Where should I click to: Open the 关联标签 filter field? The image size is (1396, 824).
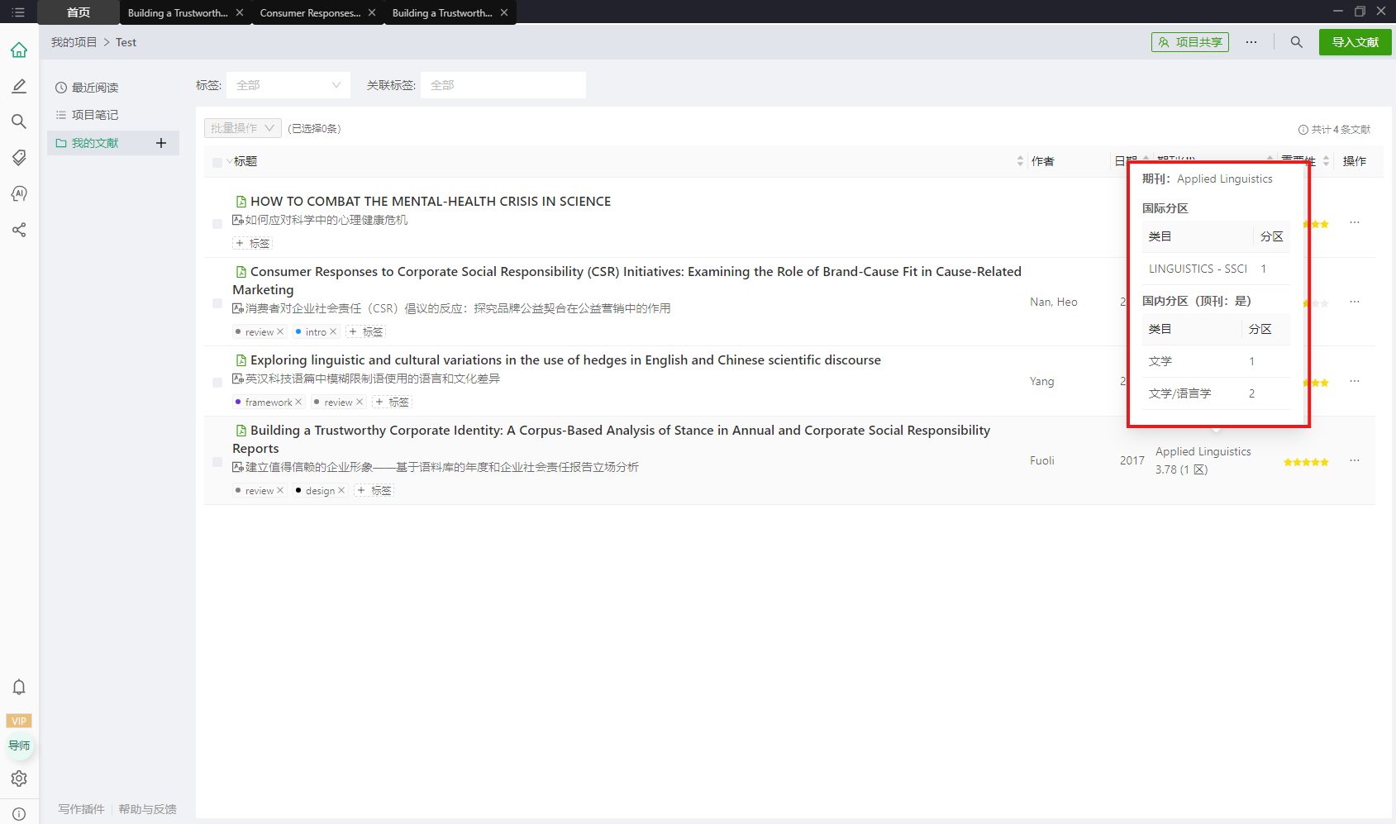(503, 85)
